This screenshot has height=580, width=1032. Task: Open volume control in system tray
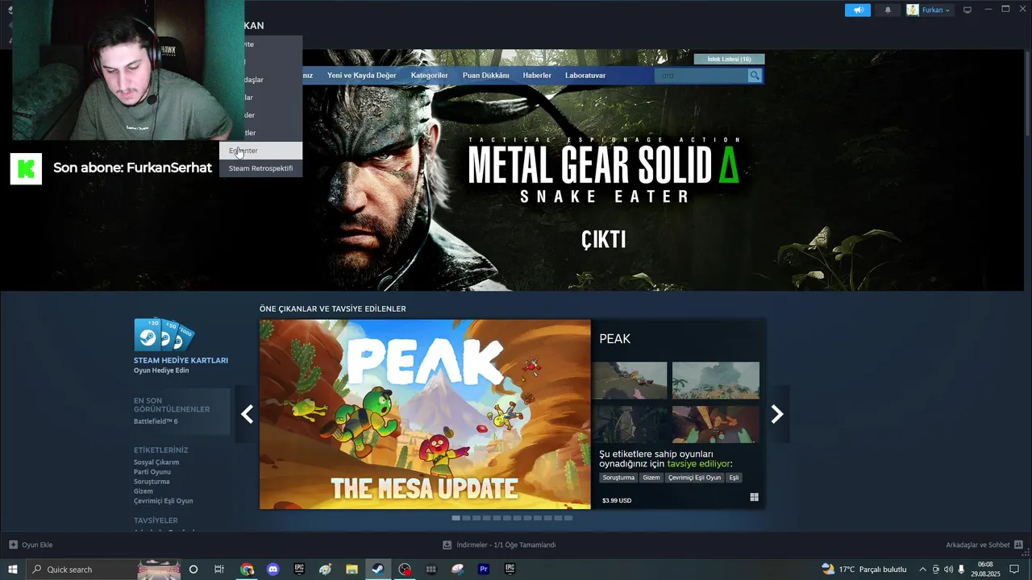948,570
